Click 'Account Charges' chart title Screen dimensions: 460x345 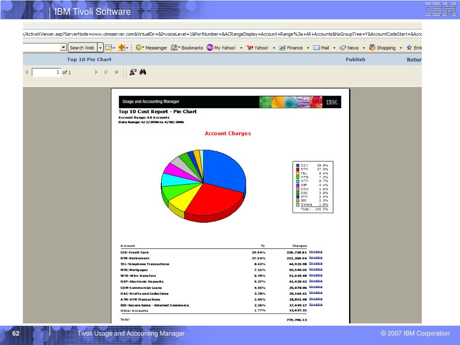coord(228,133)
